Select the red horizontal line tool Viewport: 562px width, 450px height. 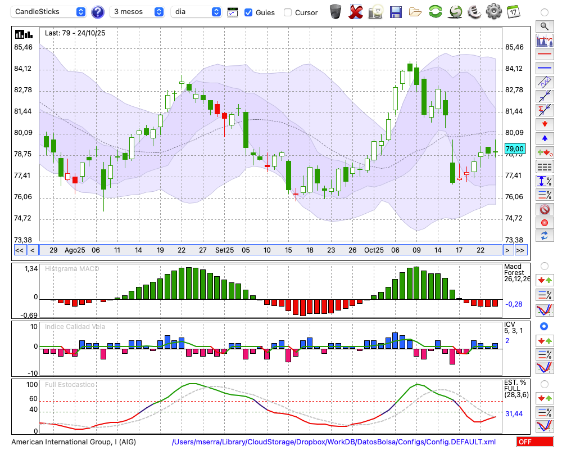pos(545,54)
